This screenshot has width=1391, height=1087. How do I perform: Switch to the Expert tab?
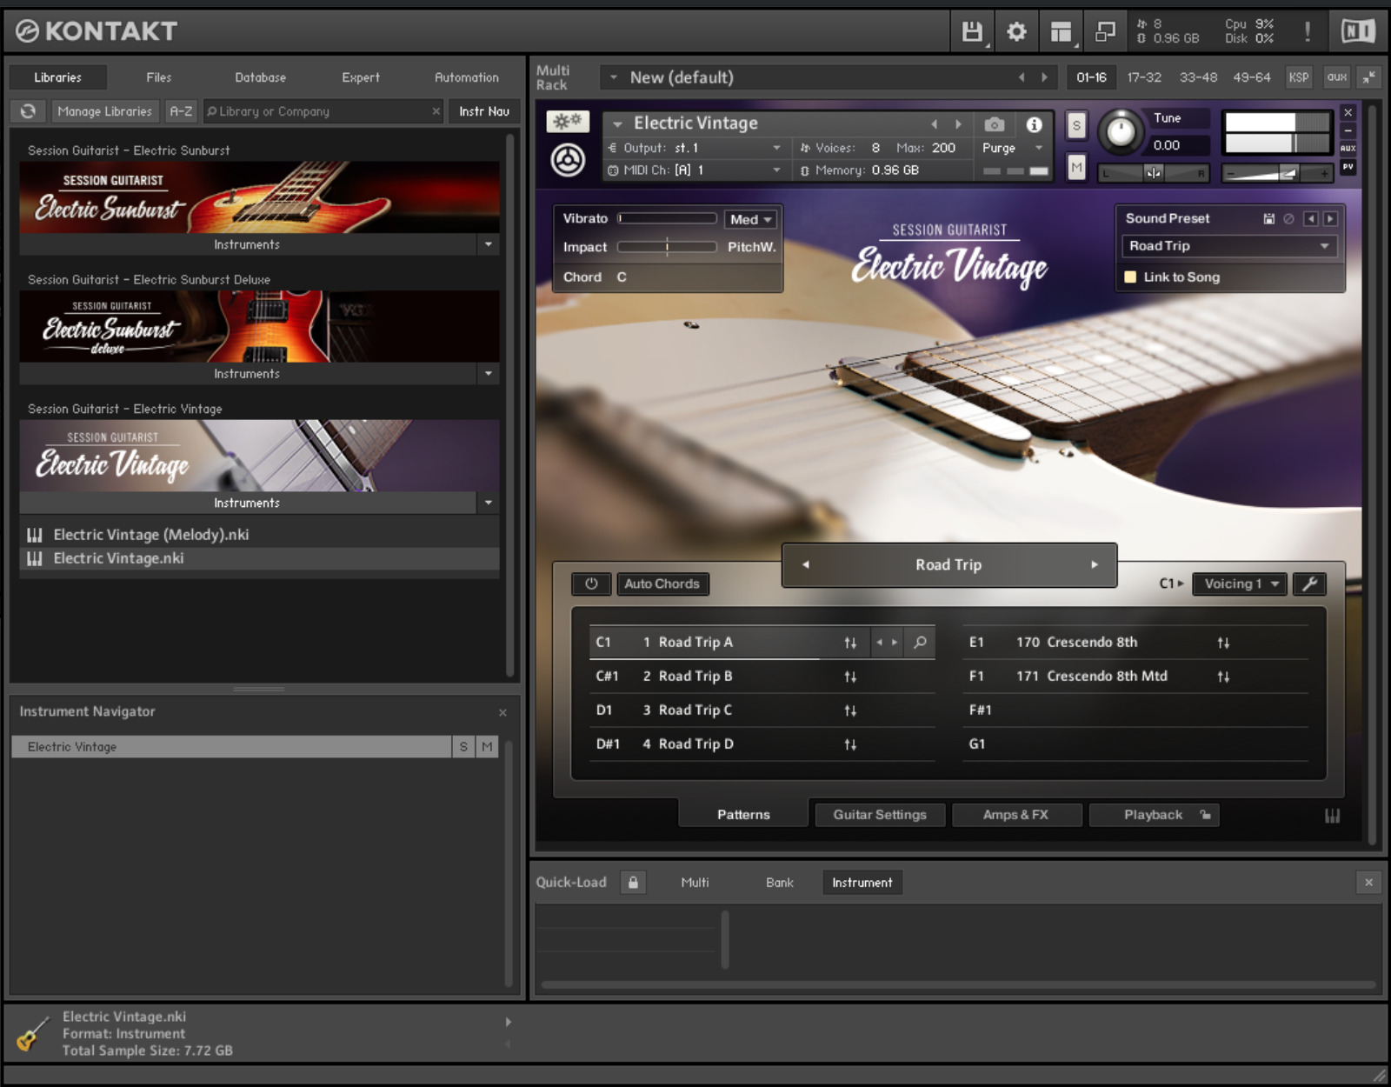361,77
